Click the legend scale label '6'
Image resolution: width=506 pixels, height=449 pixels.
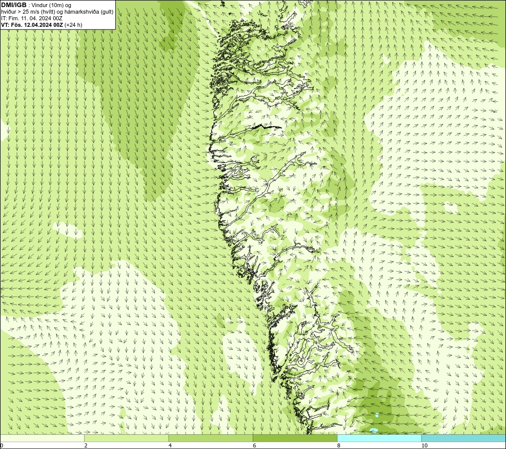click(x=255, y=445)
